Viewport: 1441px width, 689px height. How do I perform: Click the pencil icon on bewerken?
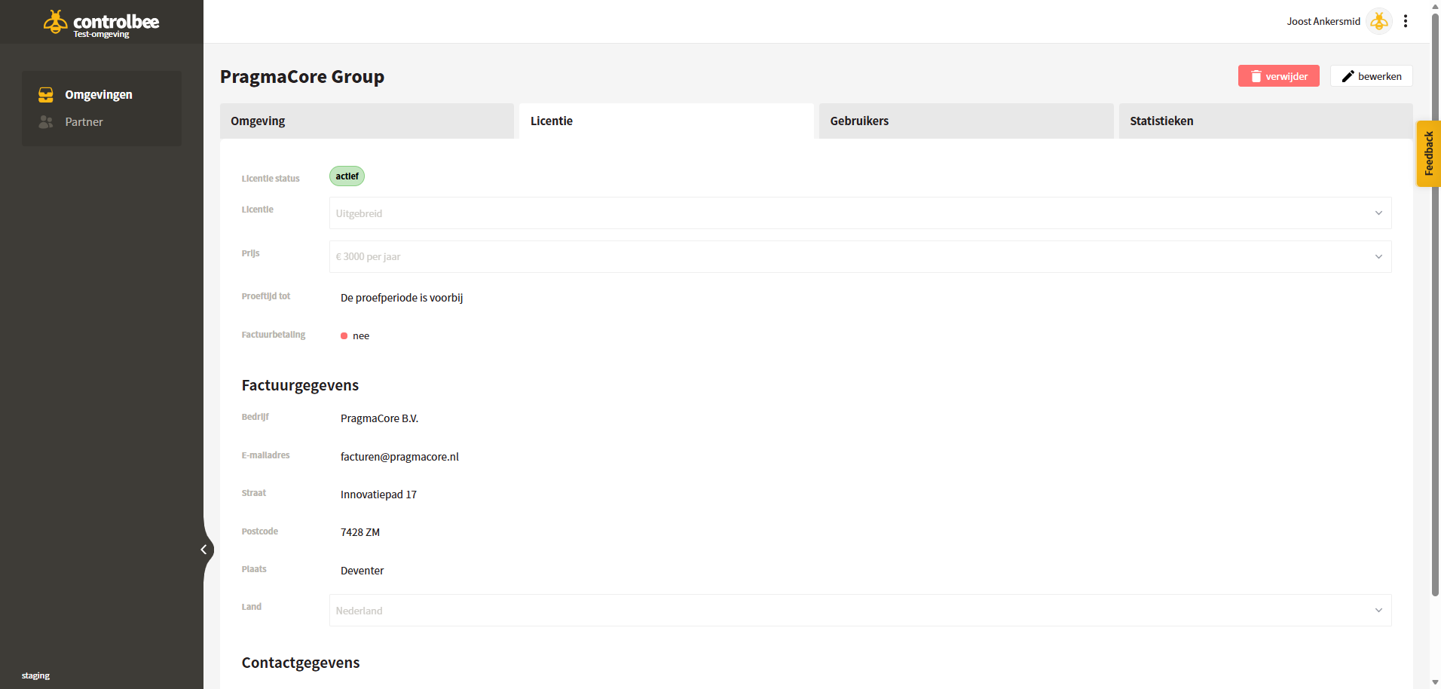click(1348, 76)
